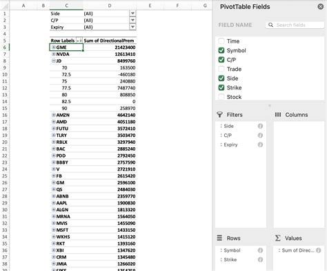This screenshot has width=327, height=271.
Task: Open the C/P filter dropdown in the sheet
Action: coord(132,21)
